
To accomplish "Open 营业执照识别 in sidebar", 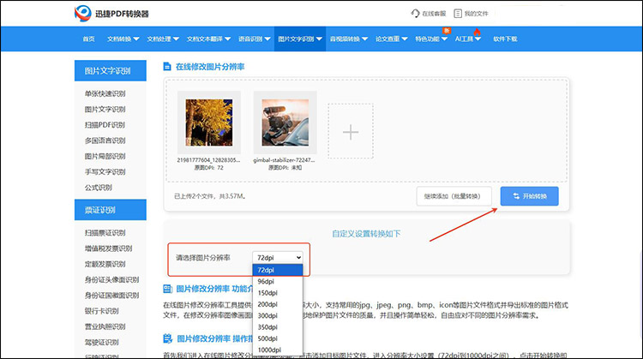I will (105, 326).
